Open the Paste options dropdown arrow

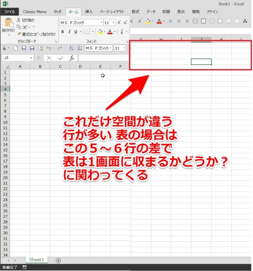point(9,35)
